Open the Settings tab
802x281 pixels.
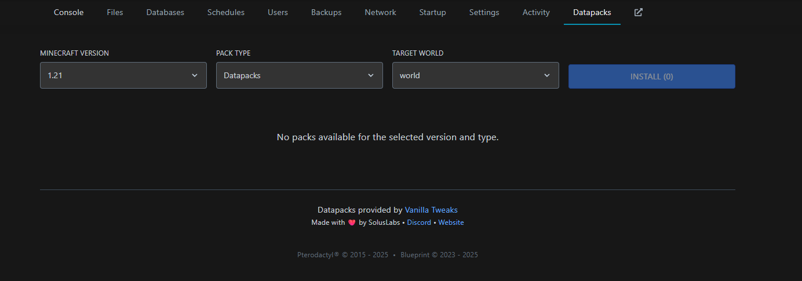pyautogui.click(x=484, y=12)
